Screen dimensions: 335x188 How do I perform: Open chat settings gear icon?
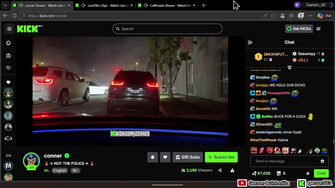pyautogui.click(x=308, y=173)
